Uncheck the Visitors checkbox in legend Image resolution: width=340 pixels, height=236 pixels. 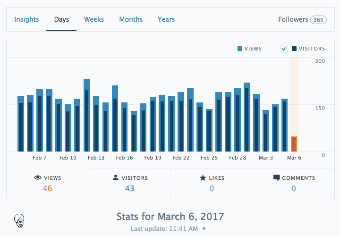pos(284,49)
